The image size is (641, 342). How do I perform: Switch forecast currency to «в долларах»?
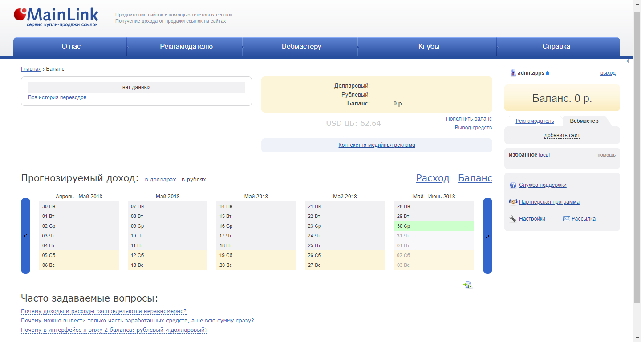(x=160, y=180)
